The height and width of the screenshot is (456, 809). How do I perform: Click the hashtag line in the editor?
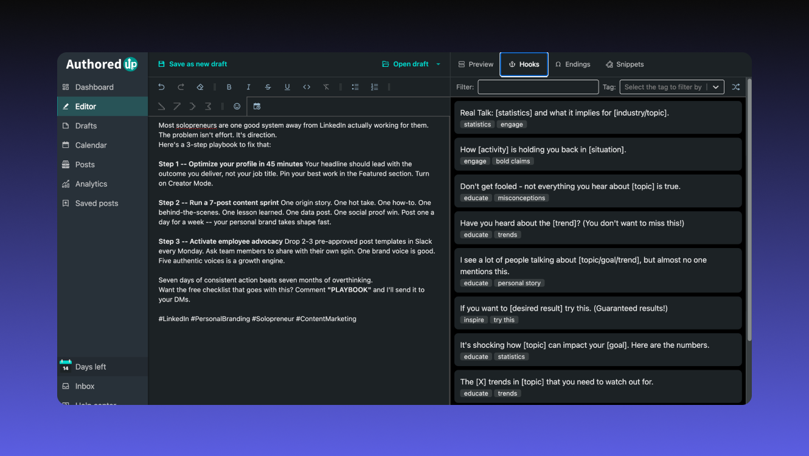pos(257,319)
